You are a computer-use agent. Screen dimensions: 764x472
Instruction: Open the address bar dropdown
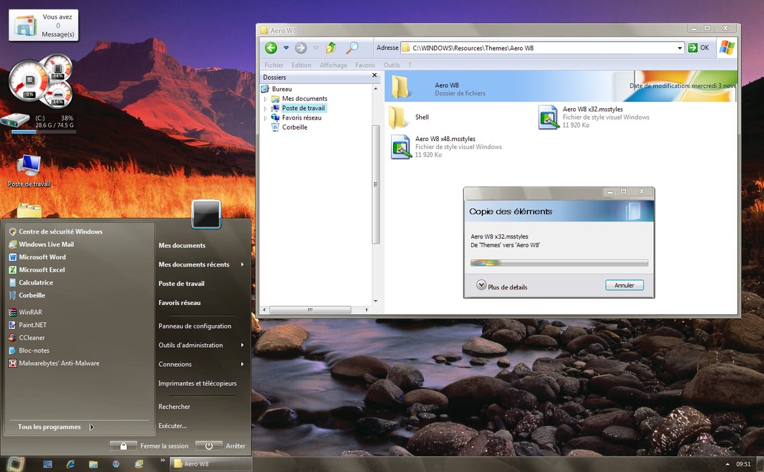681,48
